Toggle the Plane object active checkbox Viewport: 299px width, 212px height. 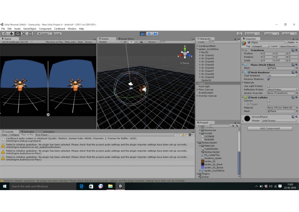pos(249,42)
